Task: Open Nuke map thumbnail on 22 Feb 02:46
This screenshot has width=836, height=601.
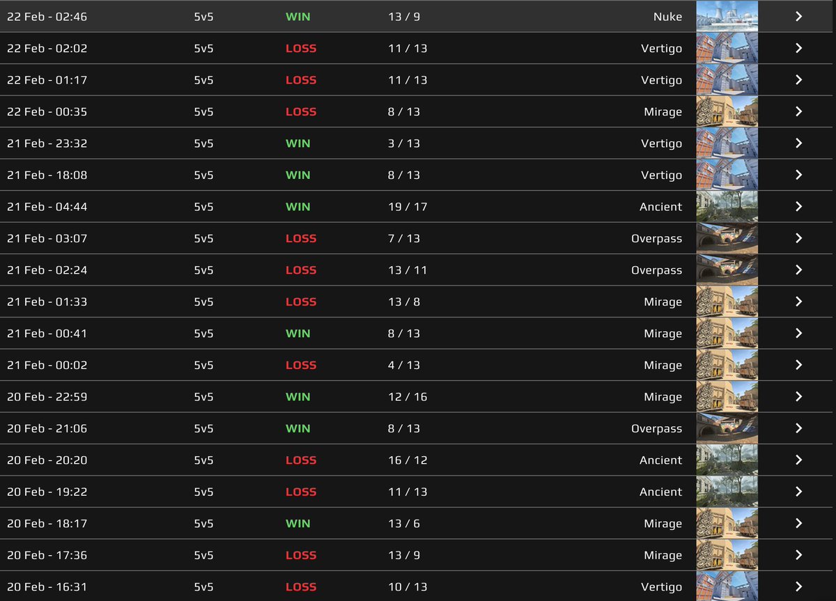Action: pos(727,16)
